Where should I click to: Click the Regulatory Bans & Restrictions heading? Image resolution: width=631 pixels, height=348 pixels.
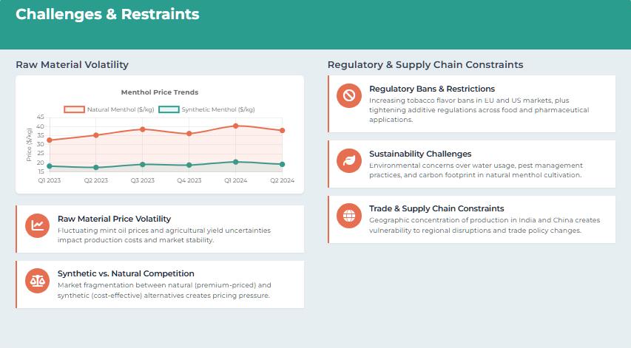pos(432,89)
